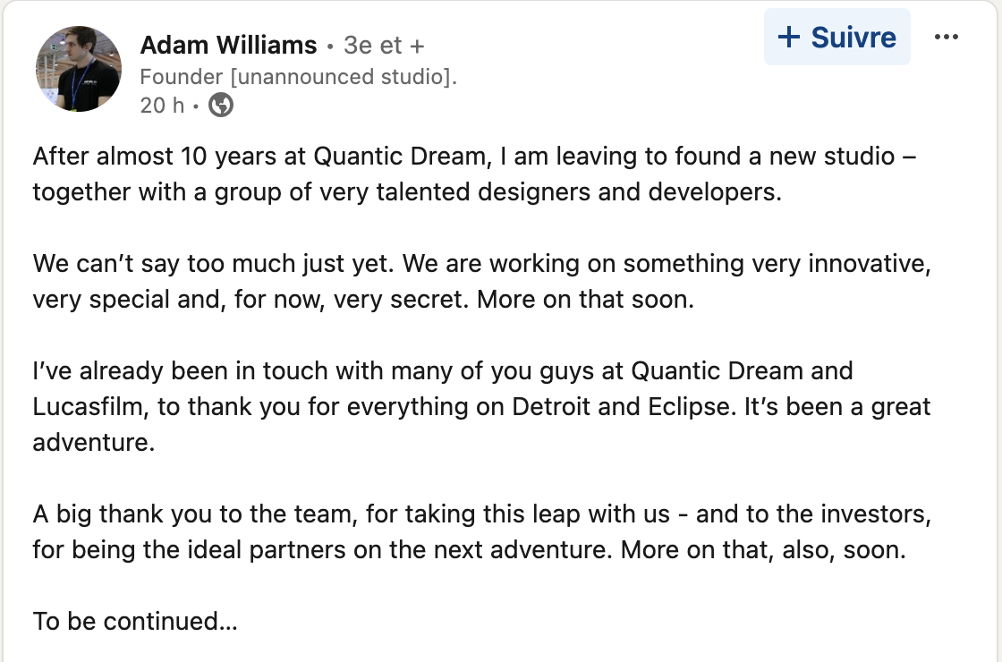Follow Adam Williams using the Suivre button
This screenshot has width=1002, height=662.
[x=836, y=37]
